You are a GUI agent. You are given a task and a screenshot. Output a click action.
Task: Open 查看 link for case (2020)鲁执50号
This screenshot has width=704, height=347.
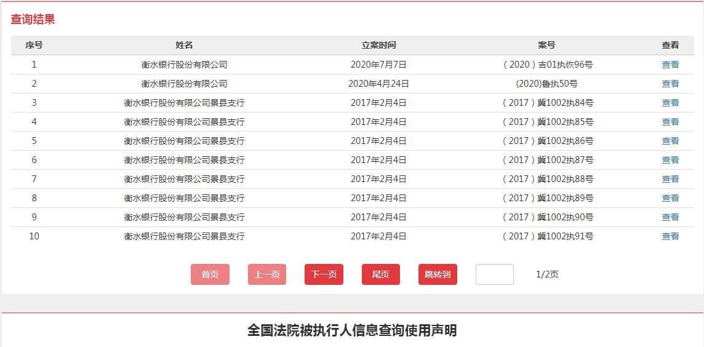(670, 84)
